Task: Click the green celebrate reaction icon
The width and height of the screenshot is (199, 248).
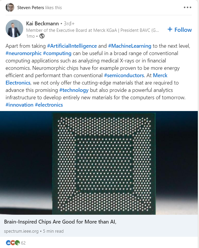Action: pos(17,243)
